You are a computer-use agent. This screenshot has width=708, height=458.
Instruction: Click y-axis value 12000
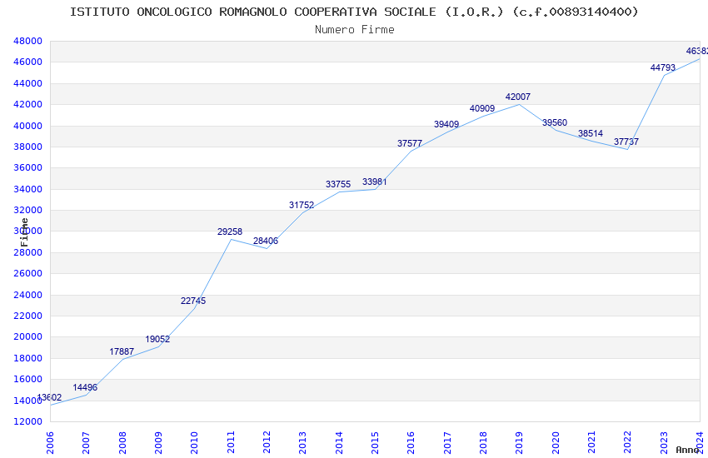(x=28, y=421)
